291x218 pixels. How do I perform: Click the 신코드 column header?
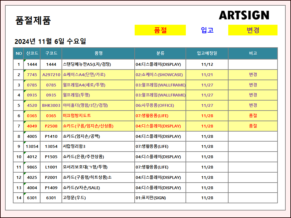pyautogui.click(x=32, y=53)
